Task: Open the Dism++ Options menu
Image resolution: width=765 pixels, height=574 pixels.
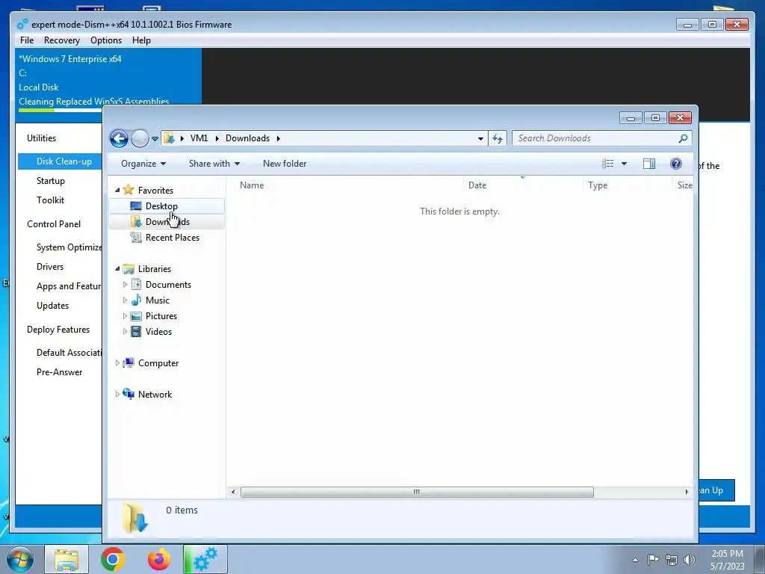Action: [x=106, y=40]
